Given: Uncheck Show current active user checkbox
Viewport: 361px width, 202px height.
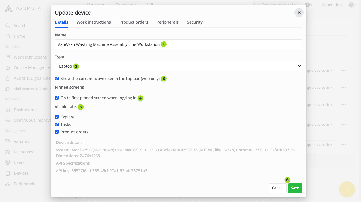Looking at the screenshot, I should coord(57,79).
